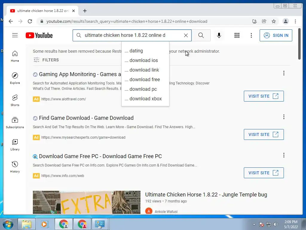Open History in the sidebar

pos(15,167)
